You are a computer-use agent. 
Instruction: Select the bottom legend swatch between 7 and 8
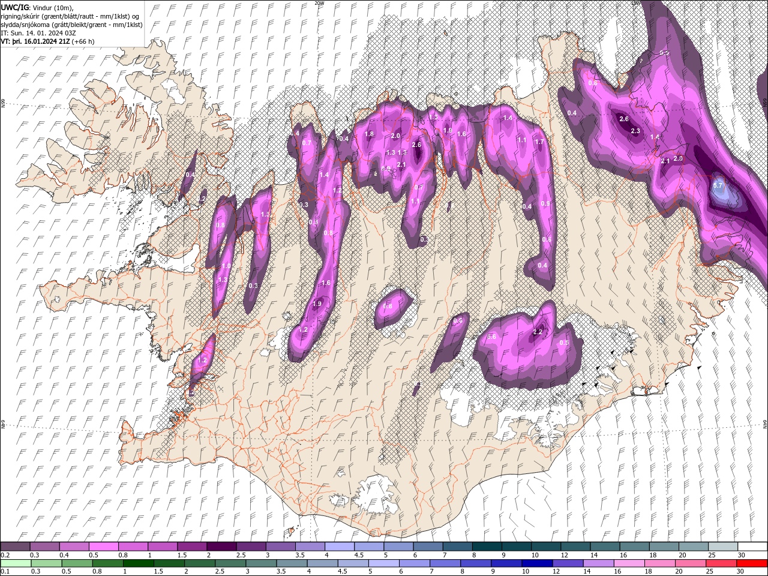[x=446, y=563]
